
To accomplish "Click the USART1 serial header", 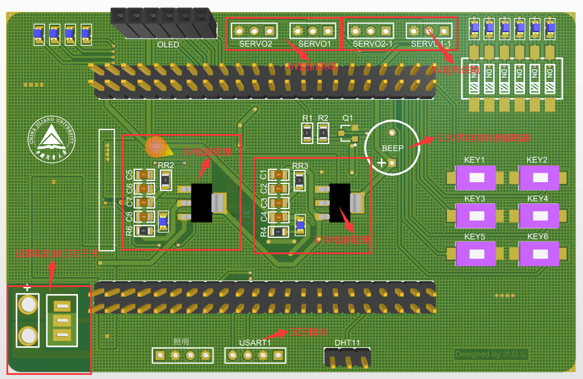I will coord(255,356).
